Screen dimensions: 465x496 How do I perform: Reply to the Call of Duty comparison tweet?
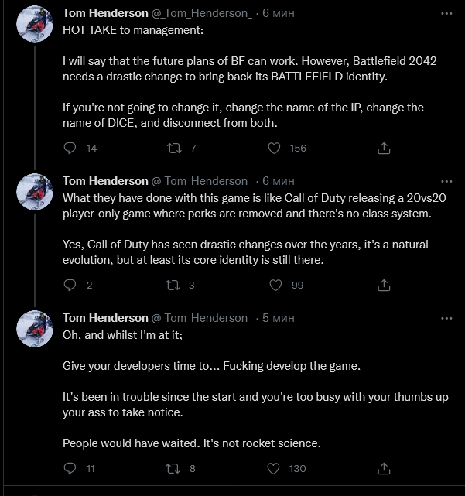[70, 285]
